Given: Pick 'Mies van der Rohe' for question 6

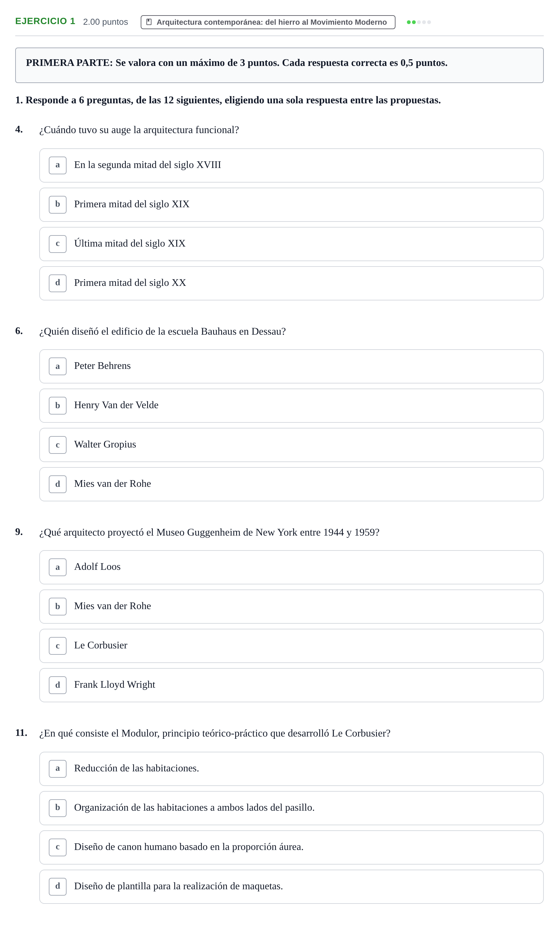Looking at the screenshot, I should [291, 484].
